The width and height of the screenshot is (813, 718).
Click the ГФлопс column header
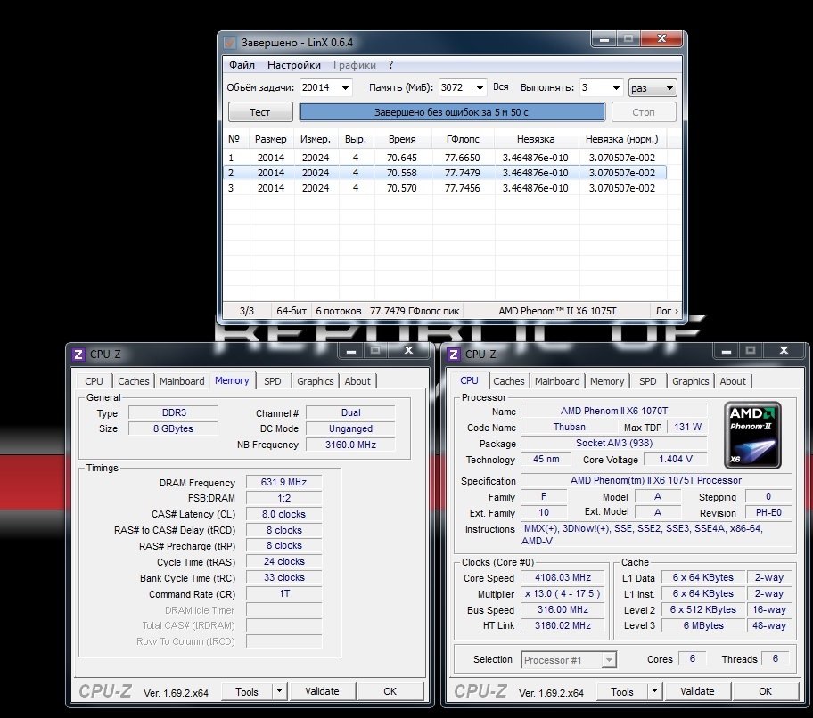463,139
